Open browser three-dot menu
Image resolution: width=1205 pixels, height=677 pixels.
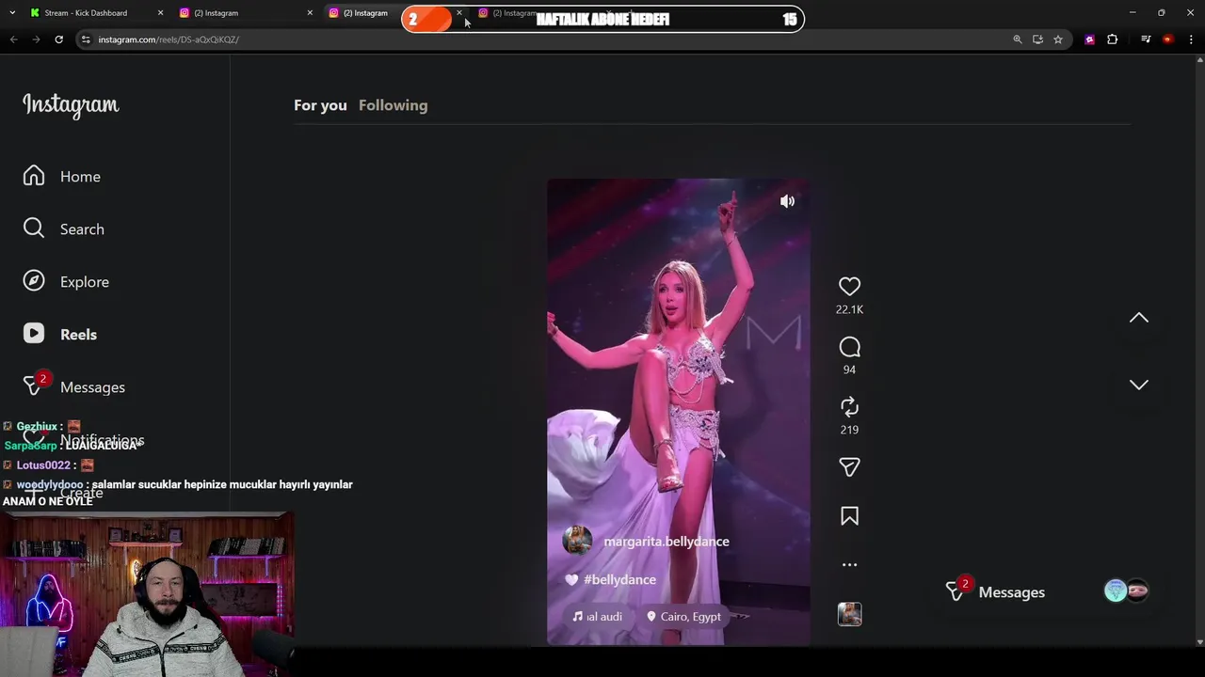pyautogui.click(x=1191, y=39)
